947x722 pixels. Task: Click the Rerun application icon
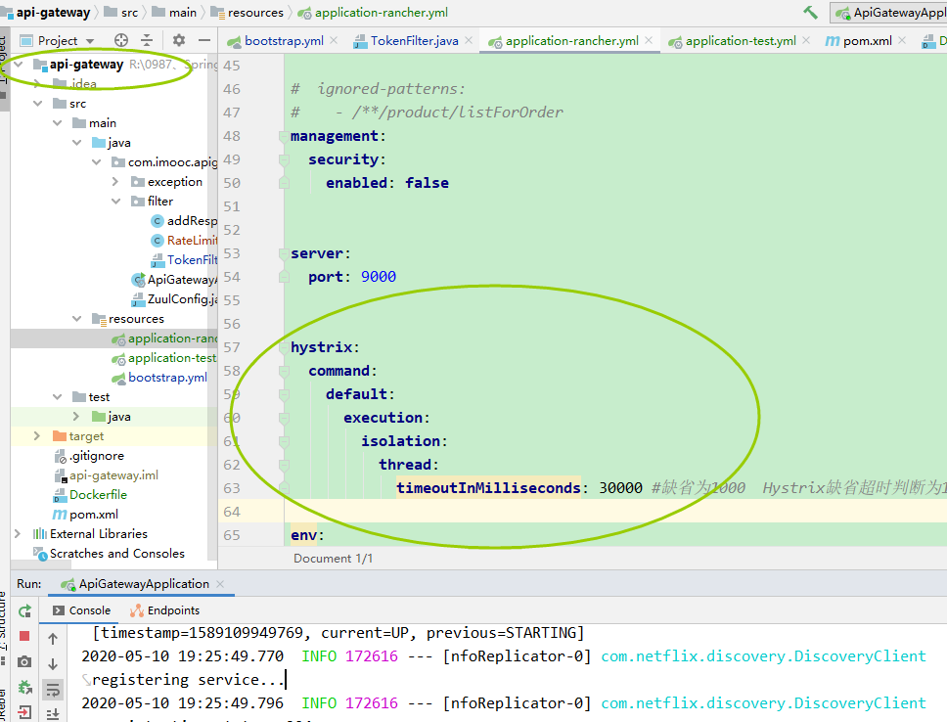[24, 610]
